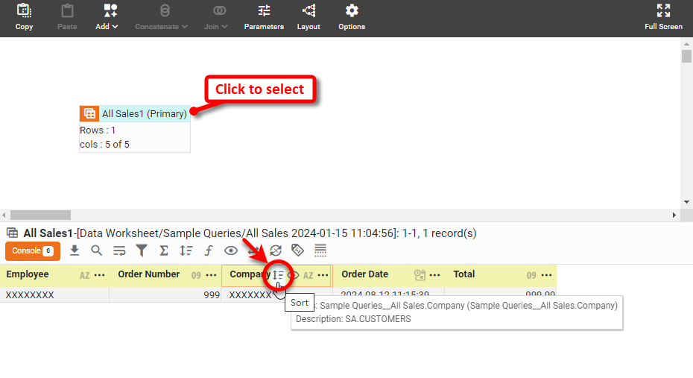Open Employee column options menu

pos(99,275)
